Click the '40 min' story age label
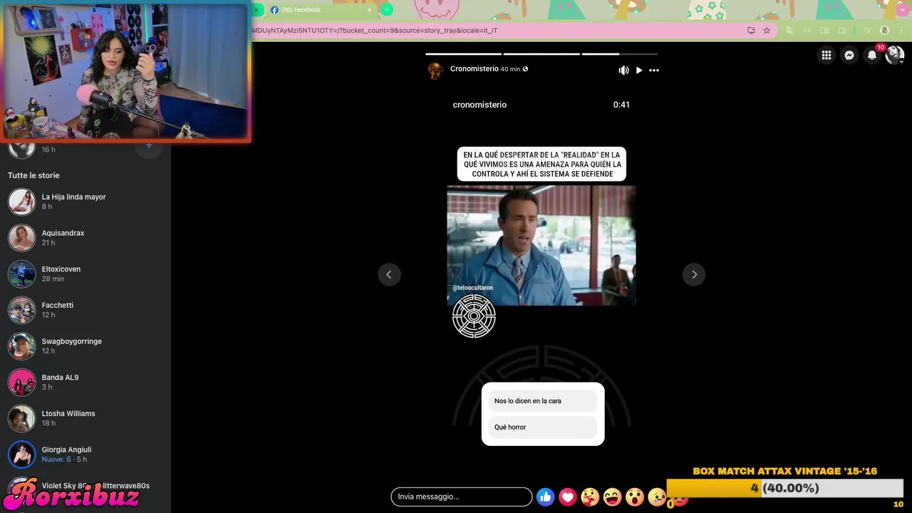This screenshot has height=513, width=912. [x=510, y=69]
